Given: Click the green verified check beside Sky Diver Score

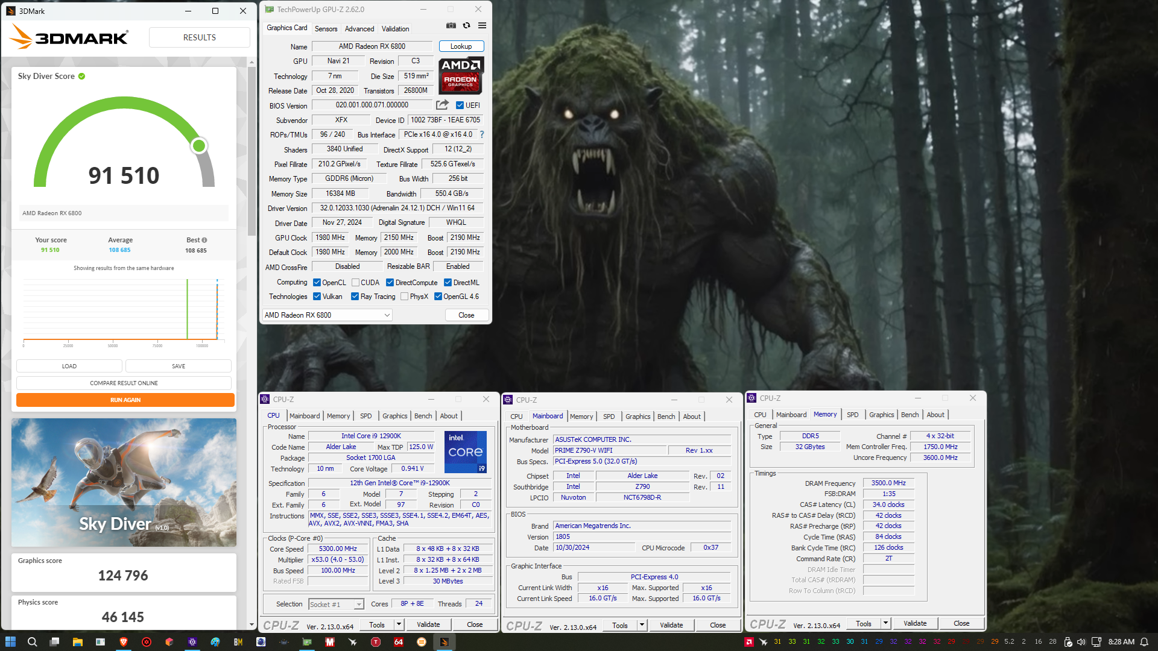Looking at the screenshot, I should click(x=81, y=77).
